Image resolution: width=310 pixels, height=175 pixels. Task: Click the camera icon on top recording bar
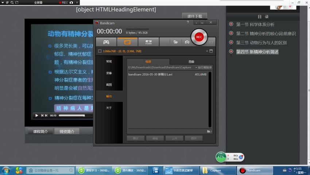pos(71,3)
